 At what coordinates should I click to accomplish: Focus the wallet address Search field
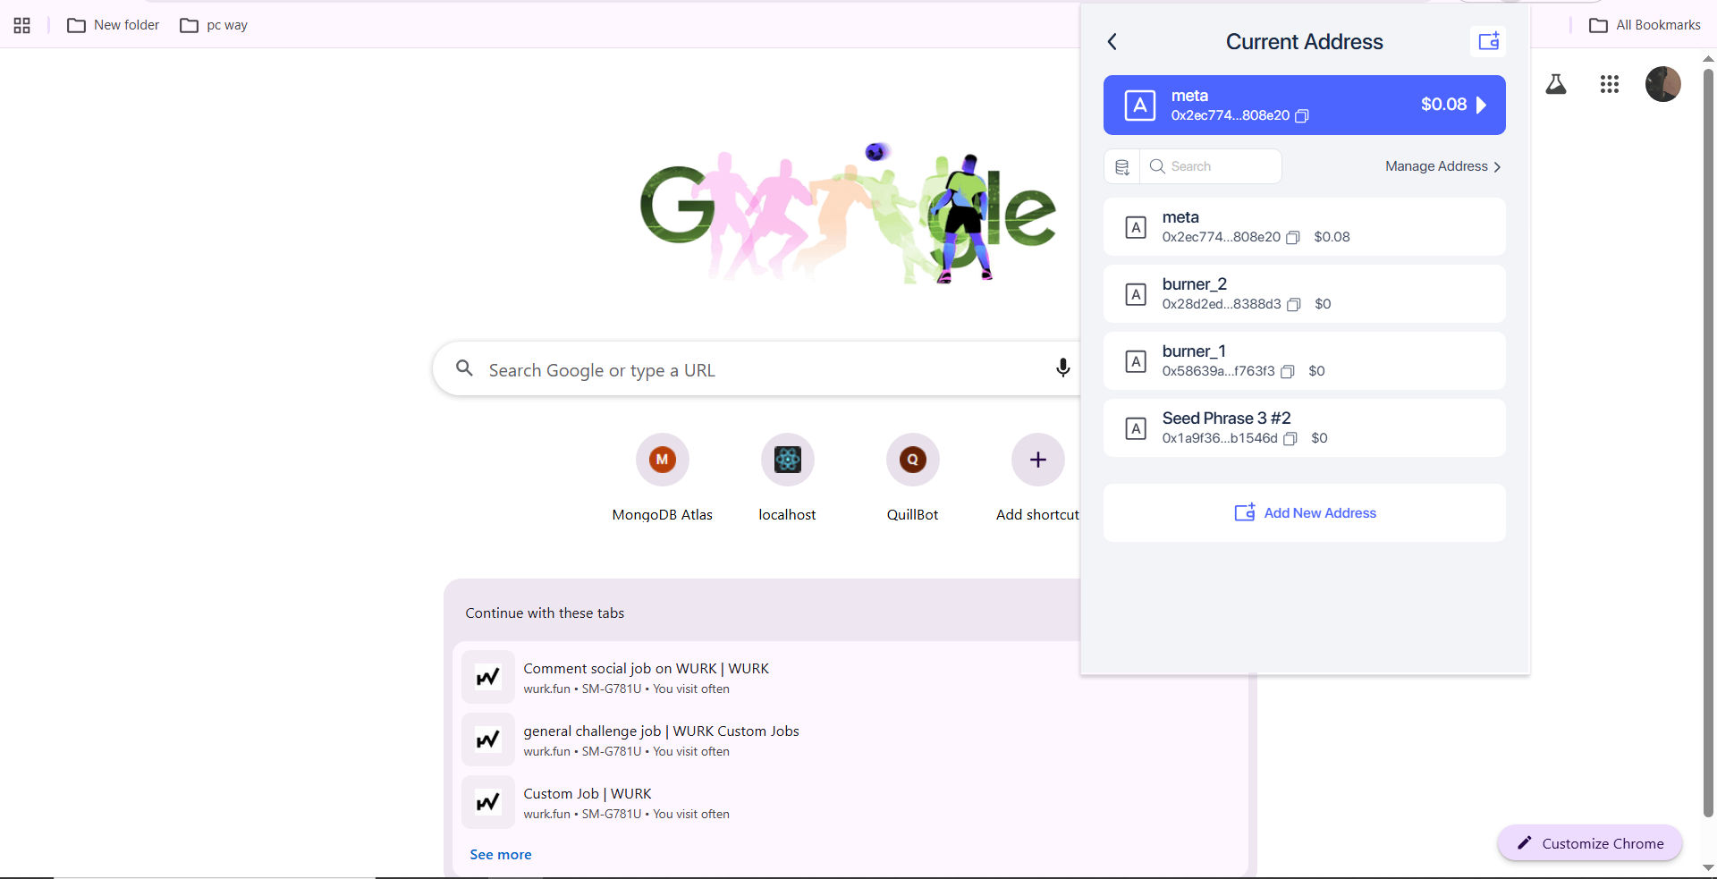(x=1211, y=166)
